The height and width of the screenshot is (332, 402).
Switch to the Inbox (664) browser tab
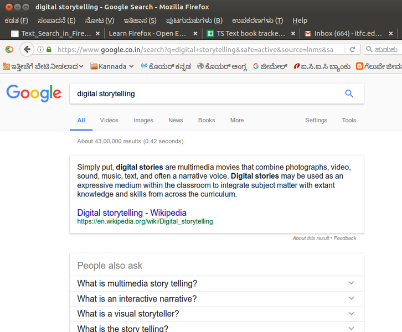(x=348, y=34)
